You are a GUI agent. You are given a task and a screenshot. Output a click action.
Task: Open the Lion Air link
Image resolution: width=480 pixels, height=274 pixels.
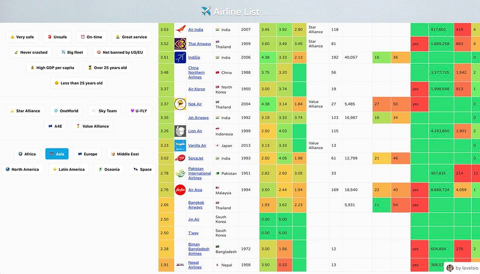pos(195,131)
